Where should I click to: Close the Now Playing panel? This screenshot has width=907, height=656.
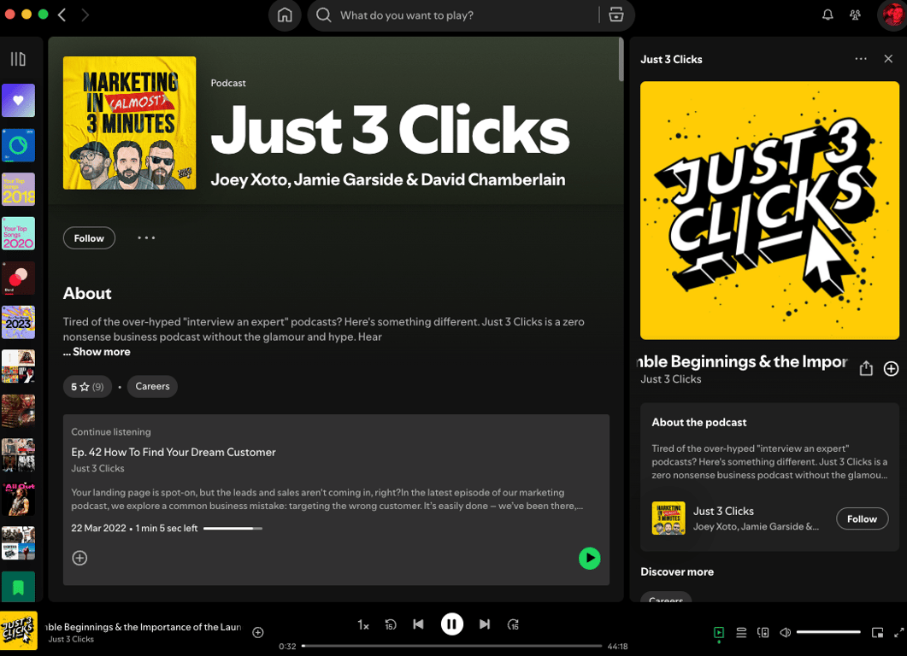click(x=888, y=59)
